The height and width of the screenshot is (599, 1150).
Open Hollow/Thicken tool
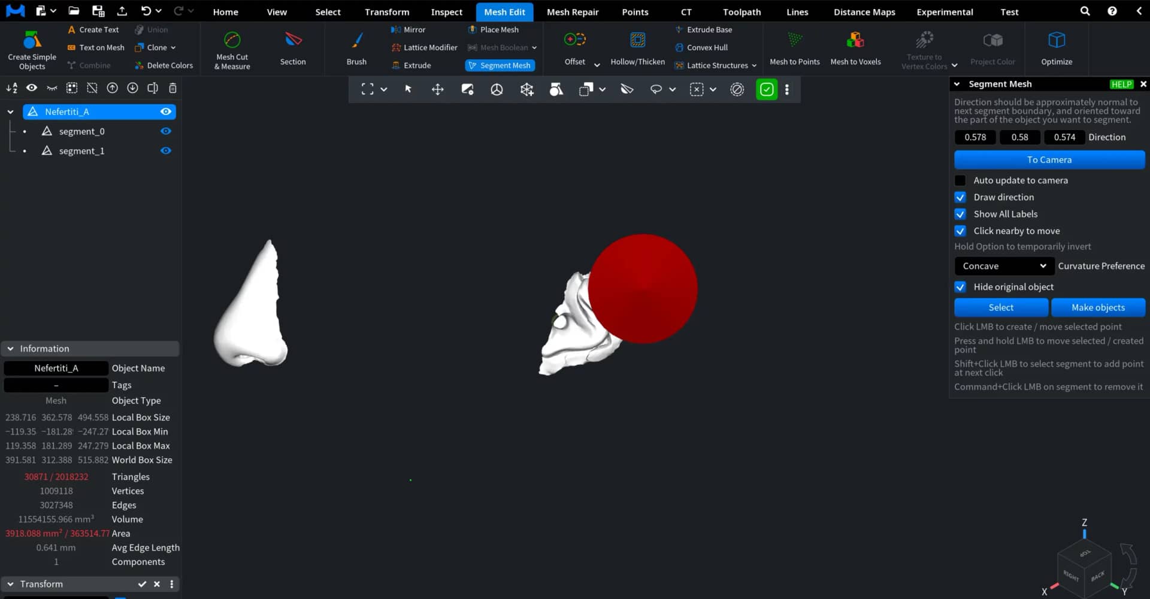point(637,49)
